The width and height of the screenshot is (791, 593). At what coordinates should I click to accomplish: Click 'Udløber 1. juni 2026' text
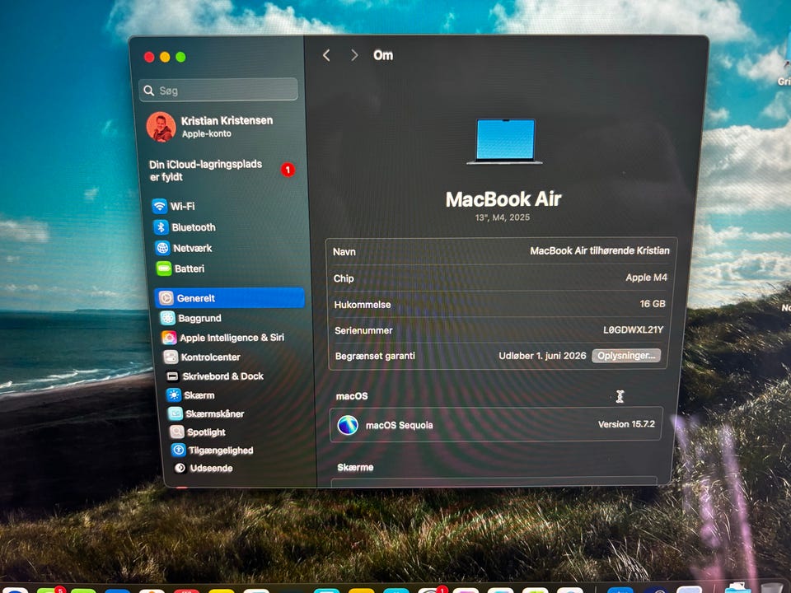(542, 356)
